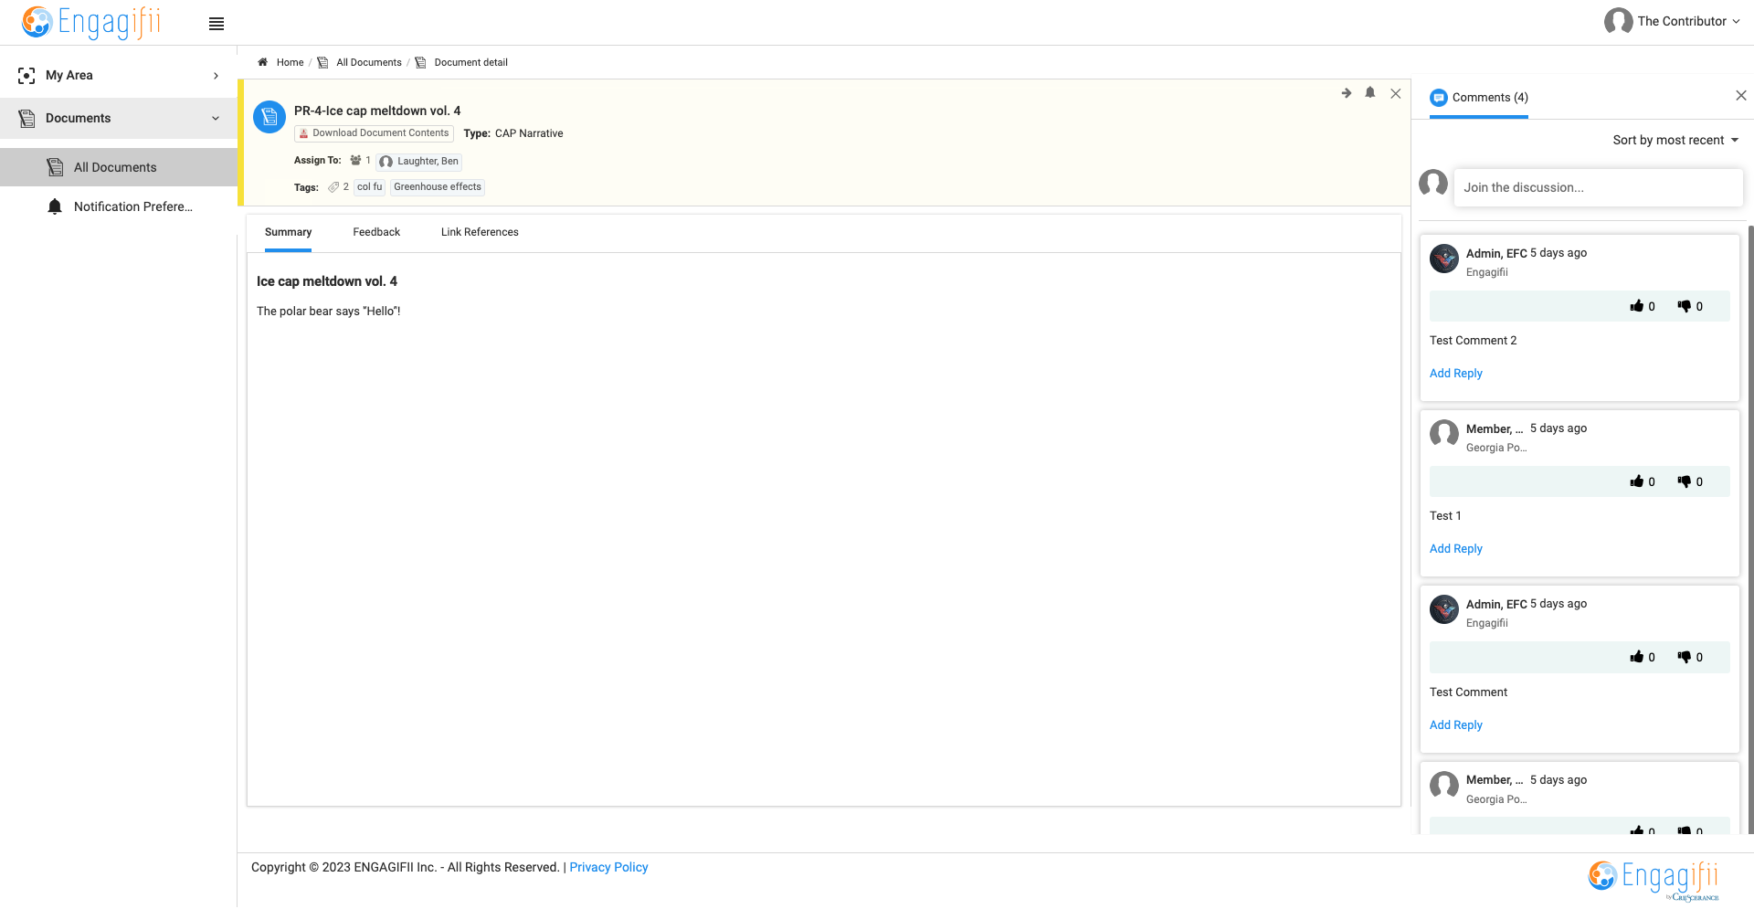Click My Area icon
The image size is (1754, 909).
26,75
